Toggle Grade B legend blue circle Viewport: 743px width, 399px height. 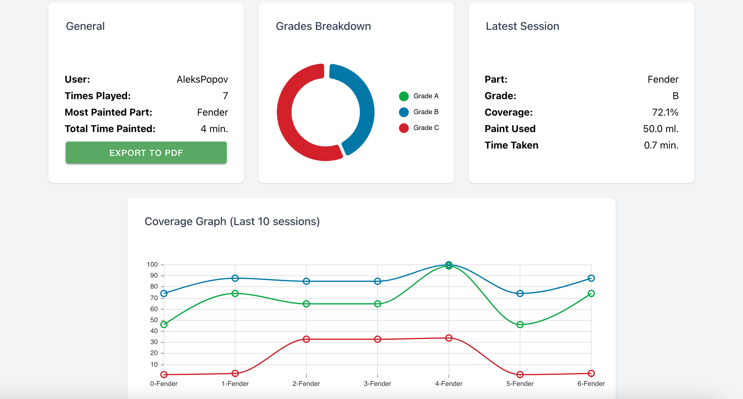click(404, 112)
